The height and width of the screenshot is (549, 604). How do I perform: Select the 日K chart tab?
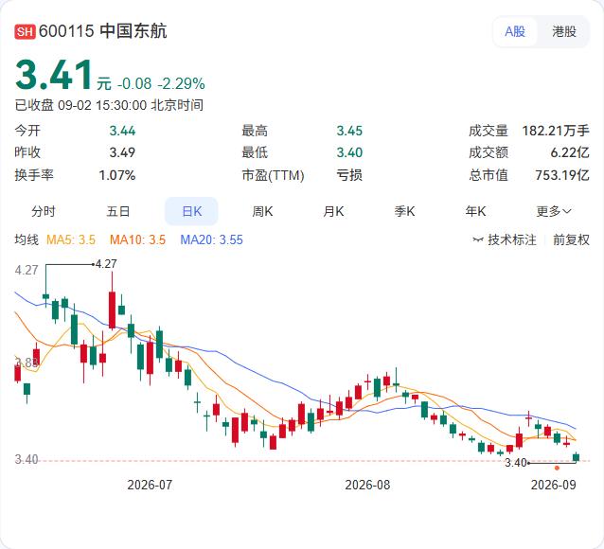tap(191, 211)
